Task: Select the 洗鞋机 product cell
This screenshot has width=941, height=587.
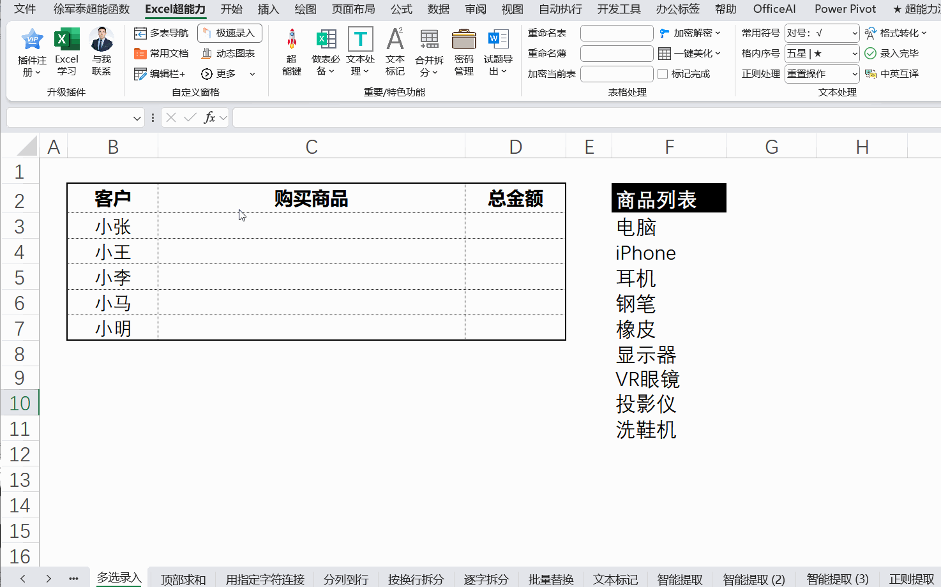Action: pos(669,429)
